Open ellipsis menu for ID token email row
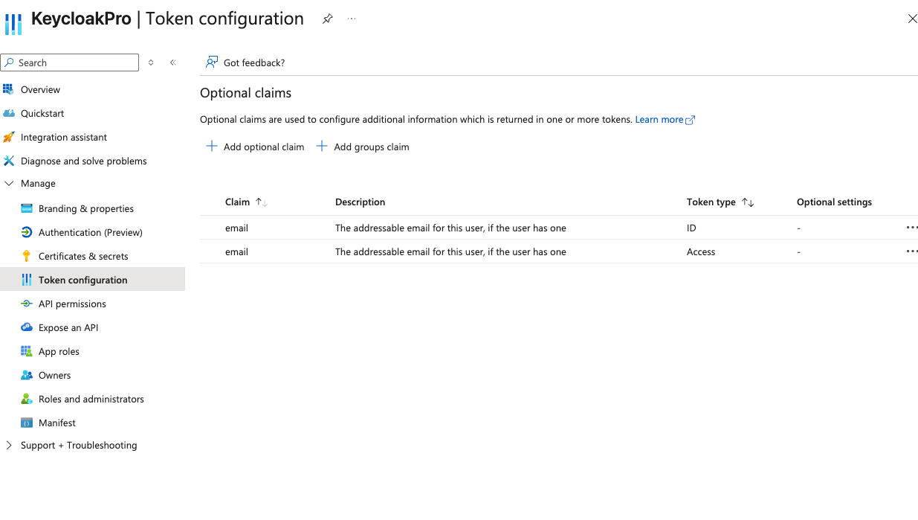 [x=912, y=228]
